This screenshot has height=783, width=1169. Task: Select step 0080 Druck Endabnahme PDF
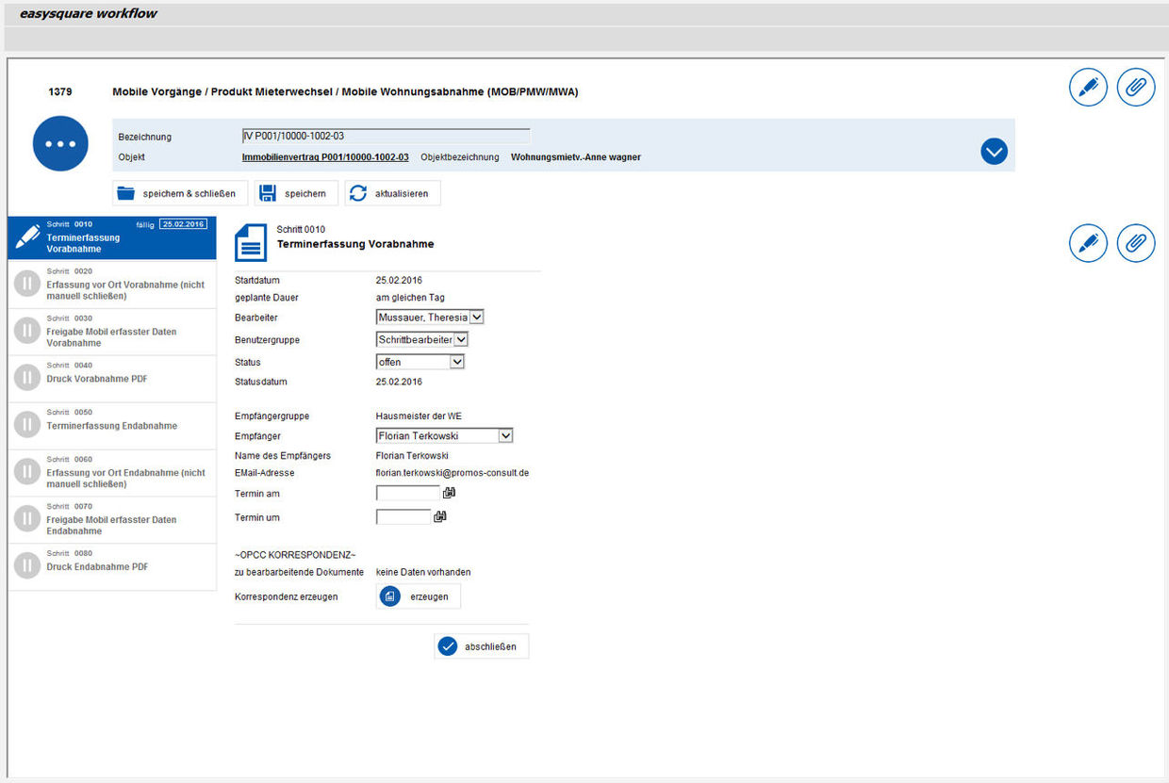tap(112, 567)
